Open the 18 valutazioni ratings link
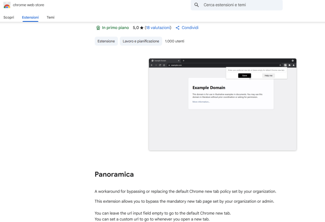Screen dimensions: 325x222 (158, 28)
